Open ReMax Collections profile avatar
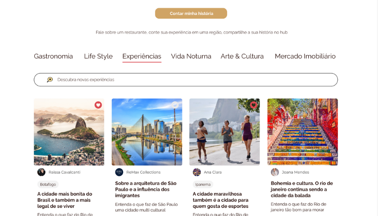The height and width of the screenshot is (216, 378). (x=119, y=172)
